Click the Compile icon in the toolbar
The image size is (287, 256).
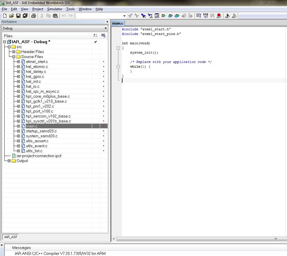pyautogui.click(x=199, y=16)
